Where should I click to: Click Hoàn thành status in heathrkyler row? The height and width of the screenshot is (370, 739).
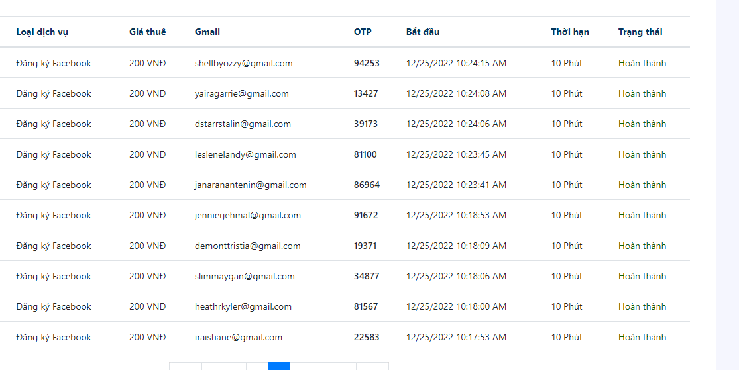click(642, 307)
